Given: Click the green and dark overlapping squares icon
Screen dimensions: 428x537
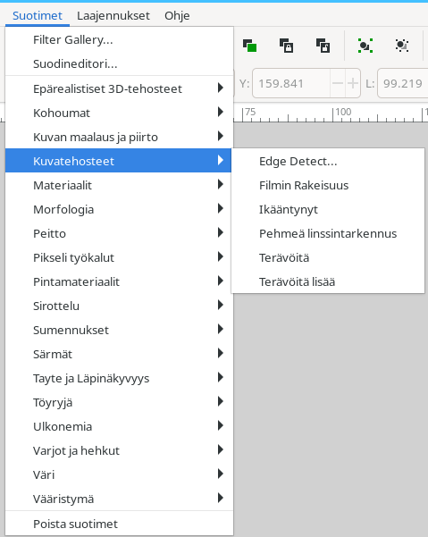Looking at the screenshot, I should tap(249, 46).
